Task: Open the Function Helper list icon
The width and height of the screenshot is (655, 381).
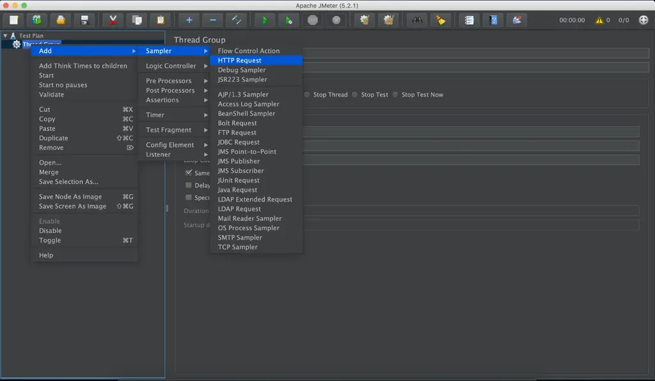Action: coord(469,20)
